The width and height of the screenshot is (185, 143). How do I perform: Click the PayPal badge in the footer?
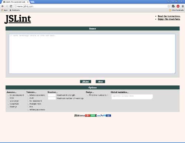click(x=103, y=116)
